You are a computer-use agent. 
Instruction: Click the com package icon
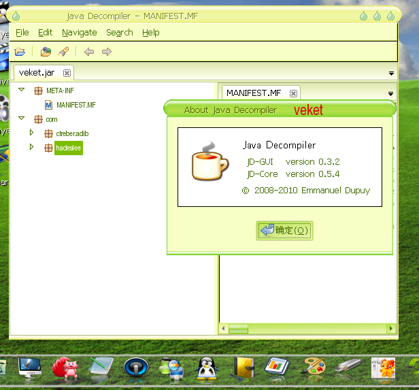(38, 119)
